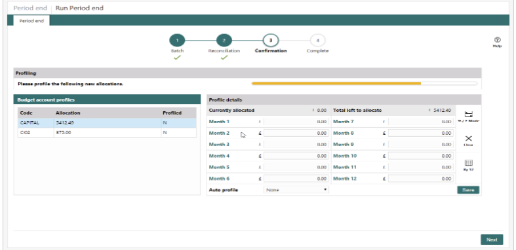The width and height of the screenshot is (516, 250).
Task: Click the Currently allocated label
Action: (231, 111)
